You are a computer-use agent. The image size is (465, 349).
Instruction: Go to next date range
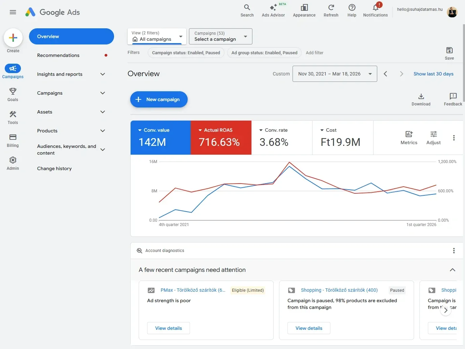coord(401,74)
